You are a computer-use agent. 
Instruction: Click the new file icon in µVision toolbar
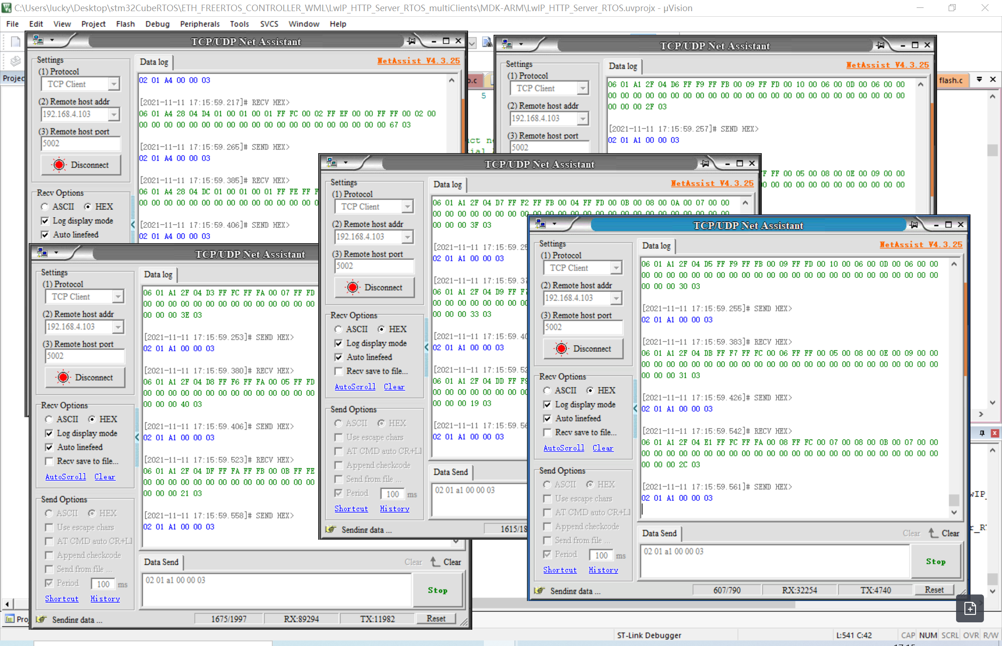pyautogui.click(x=15, y=42)
